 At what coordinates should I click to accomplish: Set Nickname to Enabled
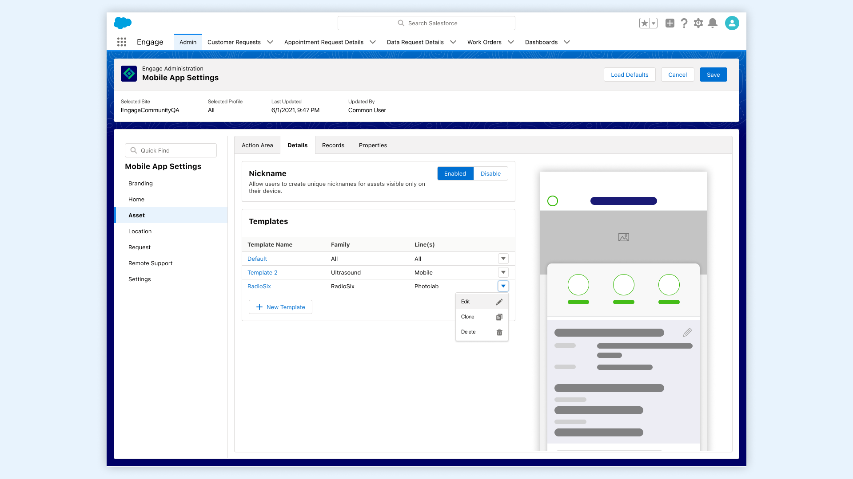[455, 173]
